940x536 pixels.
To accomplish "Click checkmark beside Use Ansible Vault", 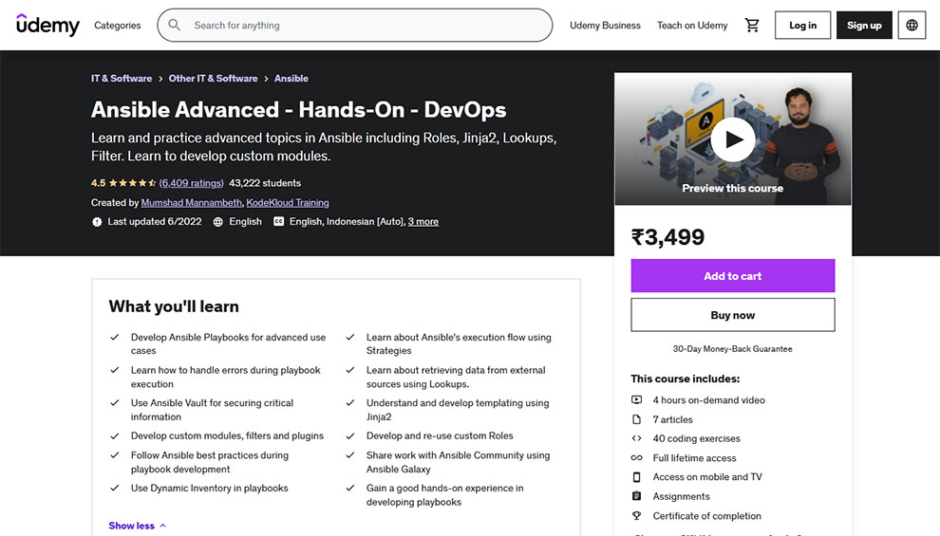I will click(x=115, y=403).
